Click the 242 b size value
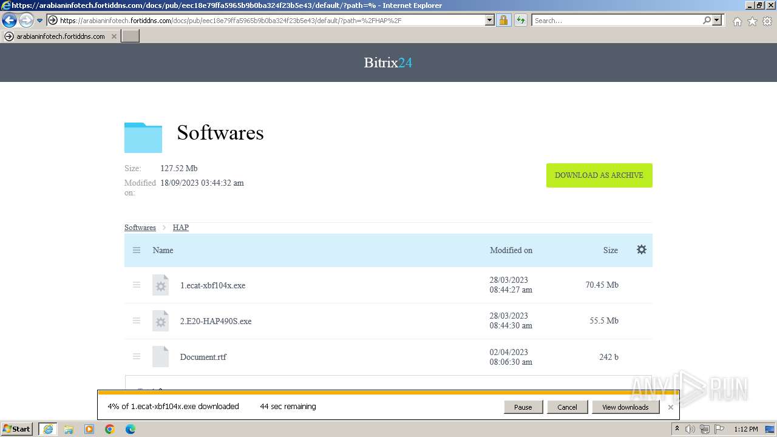Screen dimensions: 777x437 tap(609, 357)
